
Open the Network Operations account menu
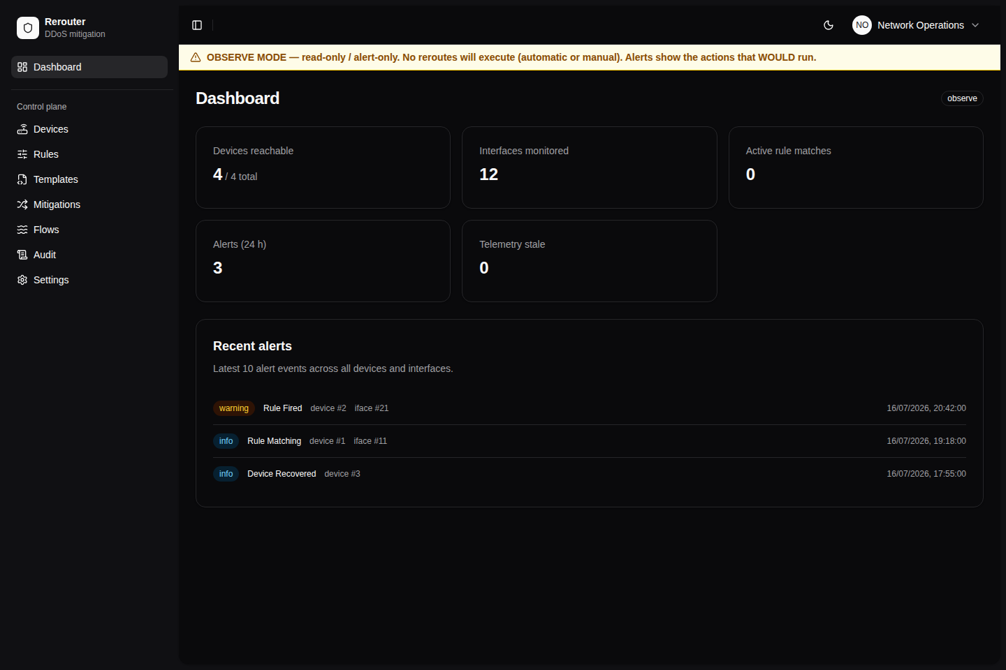(x=917, y=25)
